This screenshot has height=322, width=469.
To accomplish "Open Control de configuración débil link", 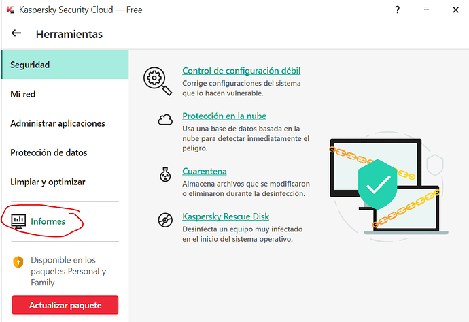I will 241,71.
